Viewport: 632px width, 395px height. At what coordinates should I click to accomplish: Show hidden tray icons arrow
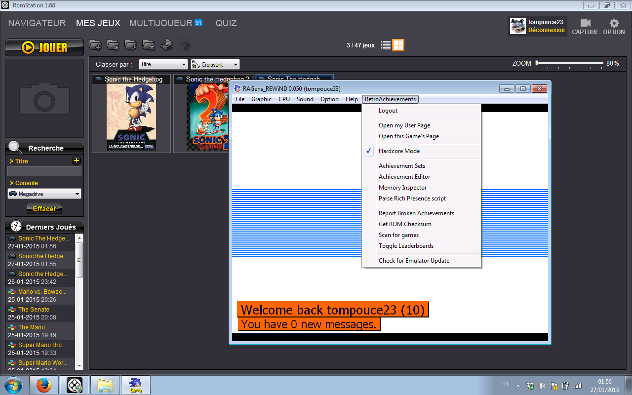coord(518,385)
